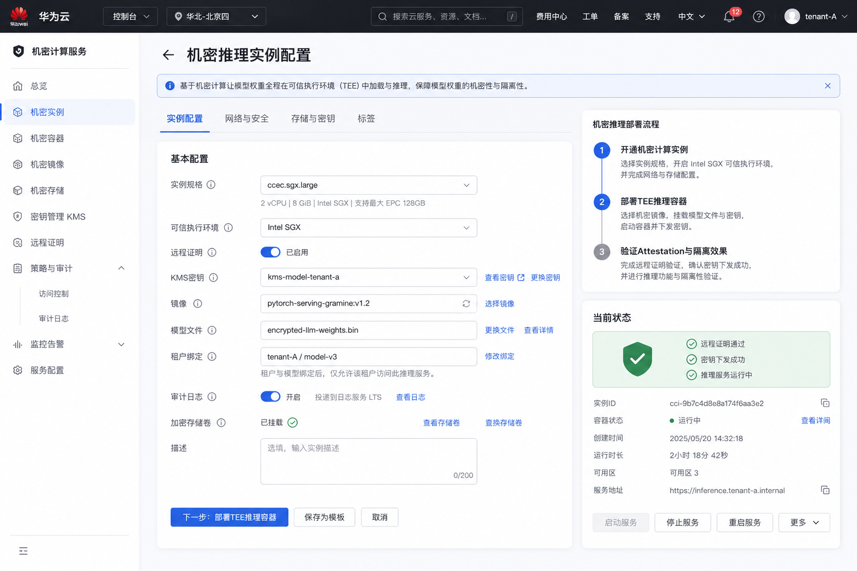
Task: Click the 机密容器 cube icon
Action: click(x=18, y=138)
